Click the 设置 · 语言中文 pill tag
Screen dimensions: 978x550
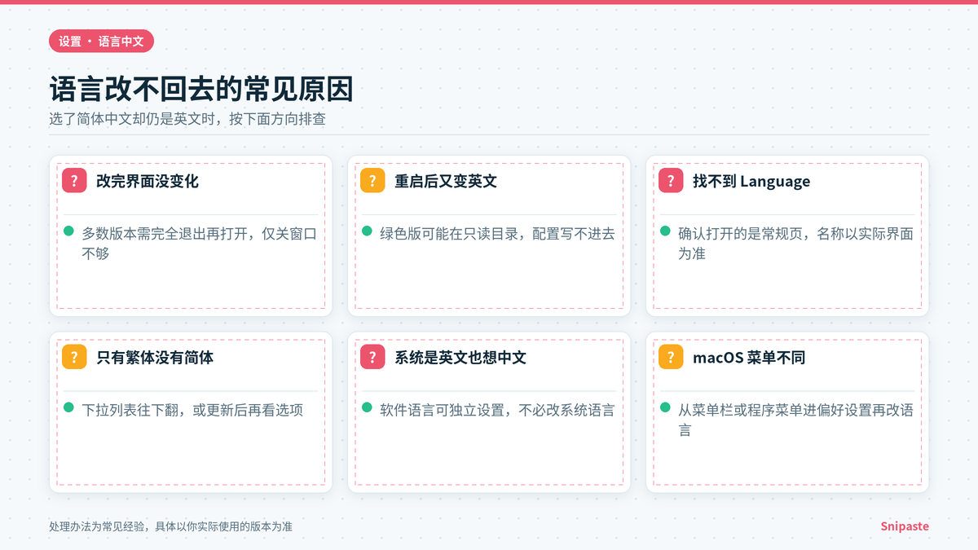click(x=101, y=41)
